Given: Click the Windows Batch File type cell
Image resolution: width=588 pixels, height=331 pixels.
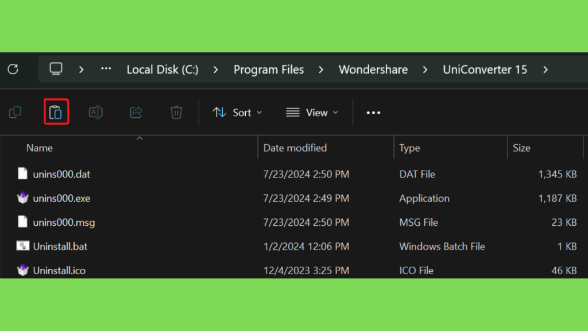Looking at the screenshot, I should coord(442,246).
